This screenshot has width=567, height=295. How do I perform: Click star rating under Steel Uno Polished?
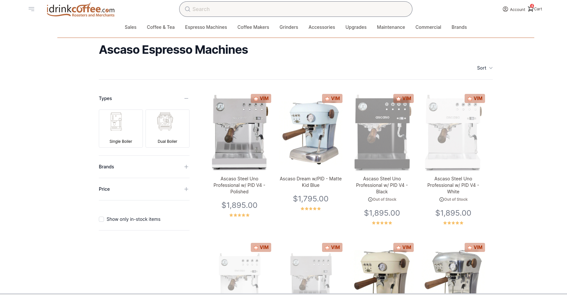coord(239,215)
